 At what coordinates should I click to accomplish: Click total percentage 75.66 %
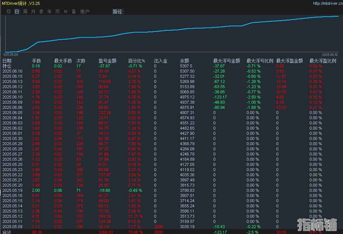[x=135, y=232]
